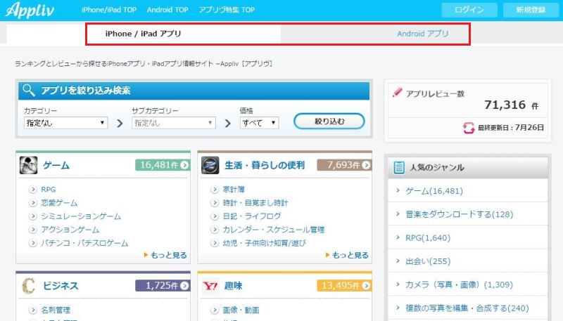The height and width of the screenshot is (321, 563).
Task: Click arrow icon on 13,495件 badge
Action: coord(365,286)
